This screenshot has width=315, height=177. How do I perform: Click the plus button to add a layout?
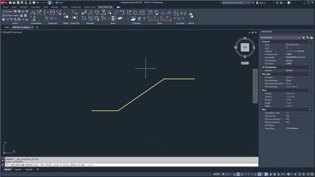(x=37, y=169)
